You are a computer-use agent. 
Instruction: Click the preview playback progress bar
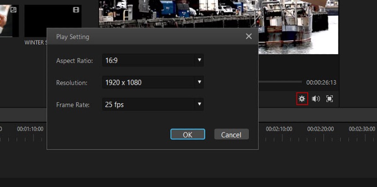tap(280, 81)
